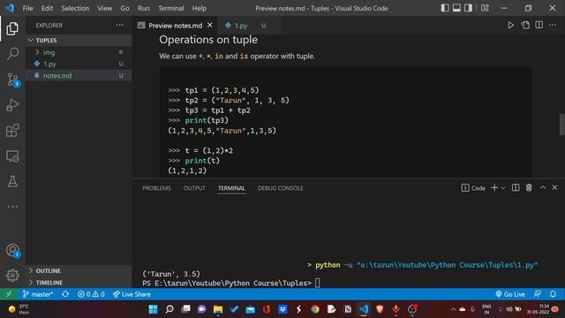Open notifications bell in status bar
565x318 pixels.
(x=553, y=294)
